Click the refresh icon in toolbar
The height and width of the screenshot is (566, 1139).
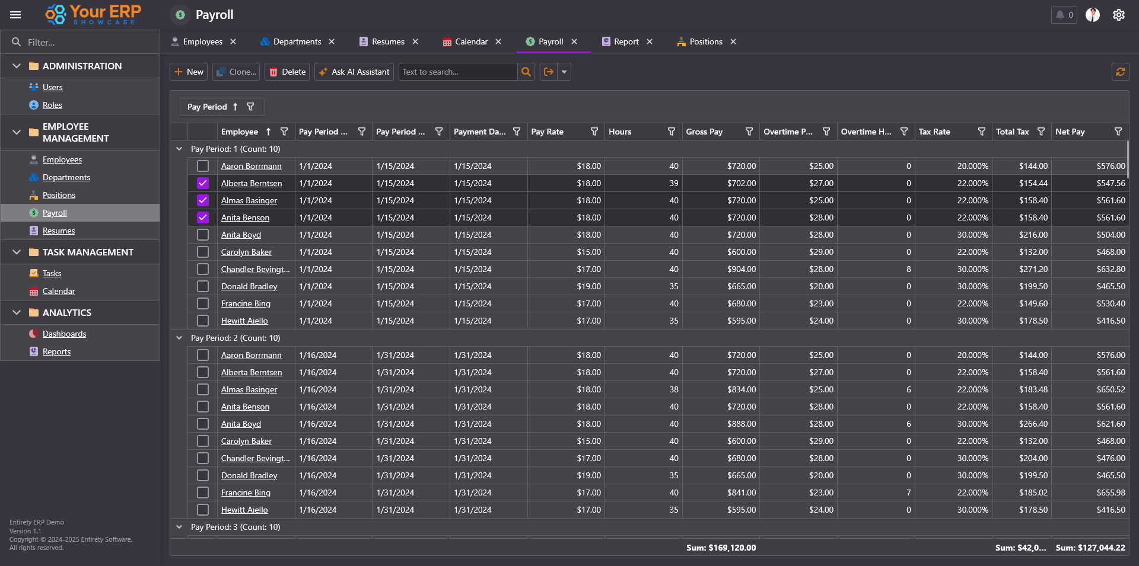(1120, 72)
